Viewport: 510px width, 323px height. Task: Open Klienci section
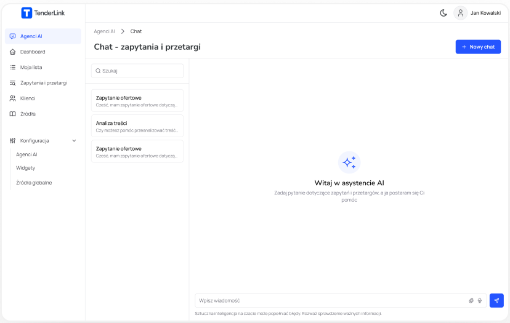[x=28, y=98]
